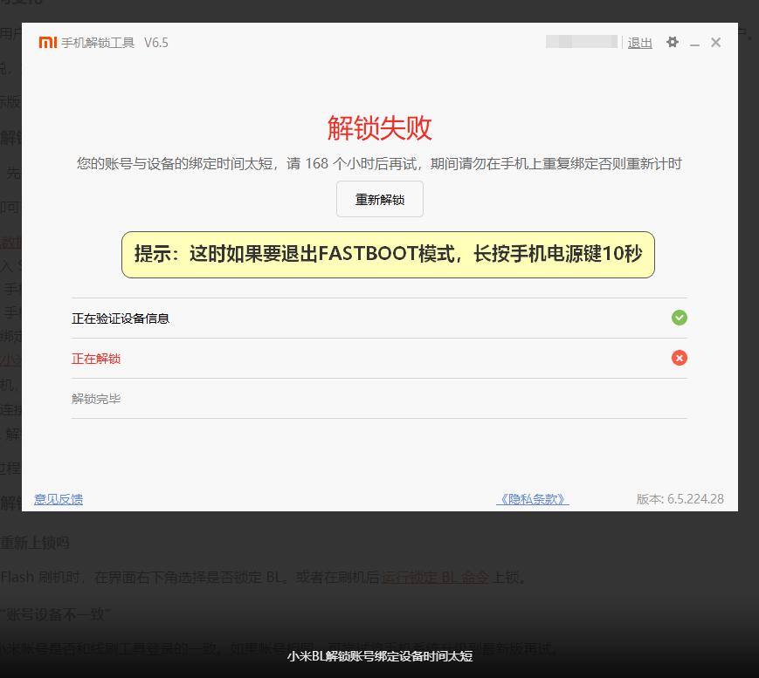
Task: Click the 手机解锁工具 V6.5 title text
Action: click(114, 43)
